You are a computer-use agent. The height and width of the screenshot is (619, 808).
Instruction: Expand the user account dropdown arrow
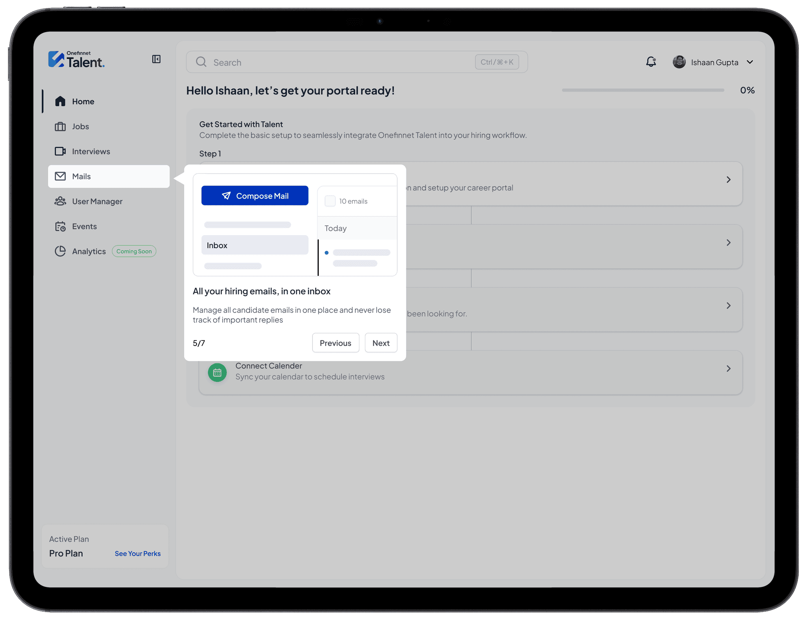coord(750,62)
